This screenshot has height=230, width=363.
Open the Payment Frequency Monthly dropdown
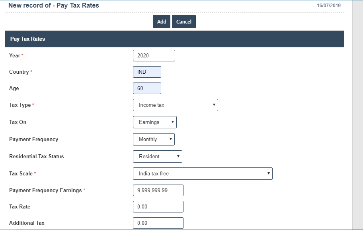tap(154, 140)
